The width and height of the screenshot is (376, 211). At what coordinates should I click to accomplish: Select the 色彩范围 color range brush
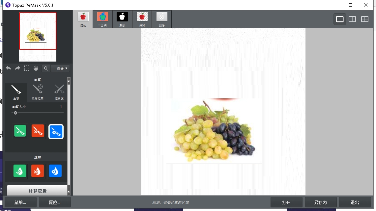click(38, 92)
